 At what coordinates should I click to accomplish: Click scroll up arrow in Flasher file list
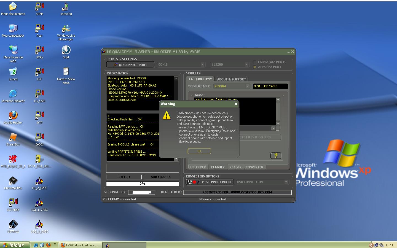click(x=278, y=100)
